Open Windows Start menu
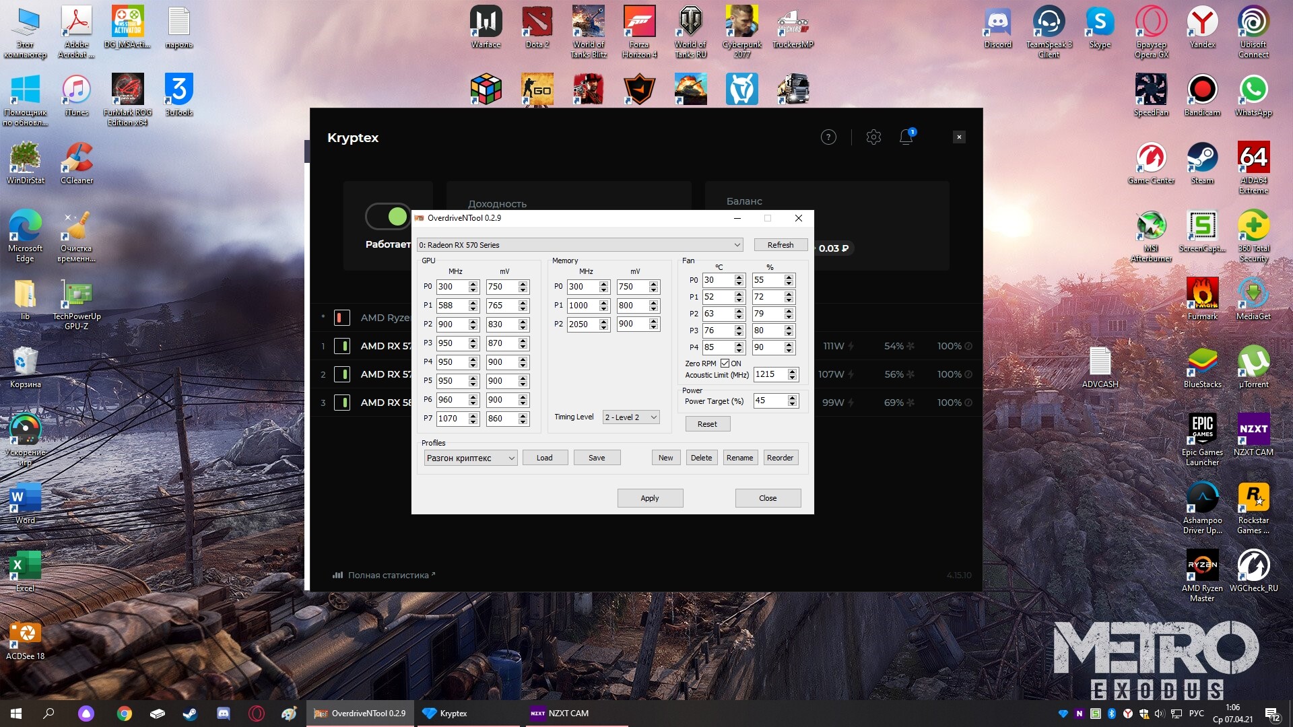Image resolution: width=1293 pixels, height=727 pixels. 16,714
